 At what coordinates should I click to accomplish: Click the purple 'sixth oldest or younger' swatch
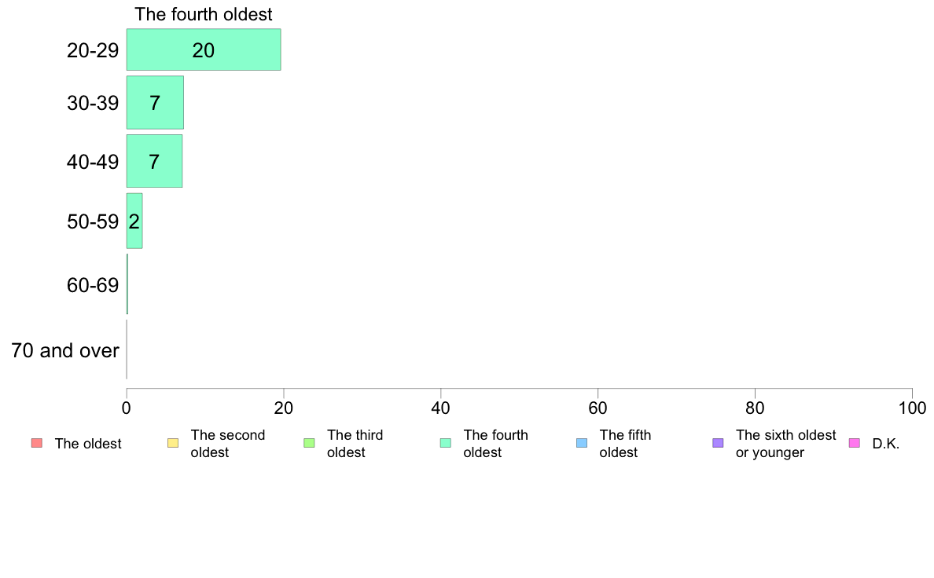point(719,444)
